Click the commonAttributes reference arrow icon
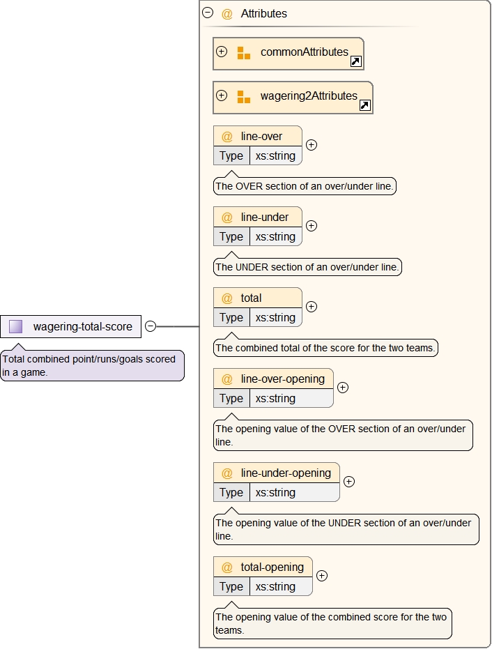 tap(355, 61)
